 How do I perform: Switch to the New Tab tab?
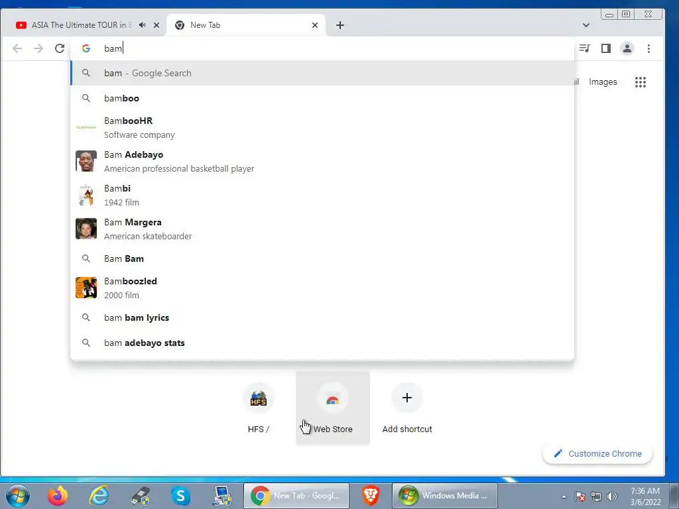[x=247, y=25]
